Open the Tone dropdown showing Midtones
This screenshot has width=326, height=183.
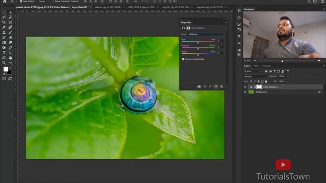(206, 34)
